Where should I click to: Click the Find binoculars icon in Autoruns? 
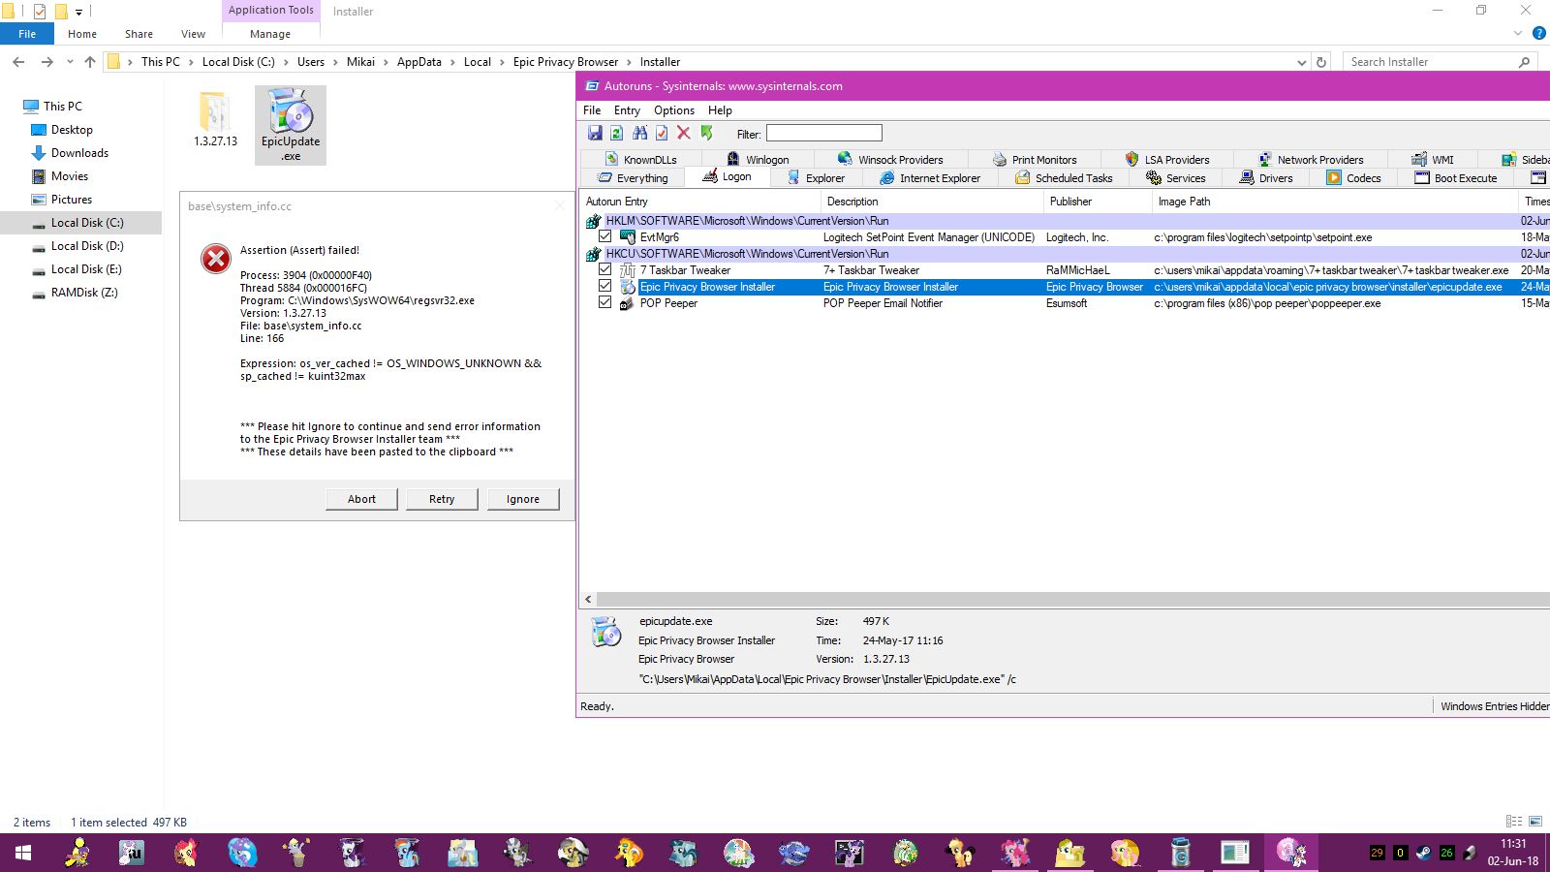639,133
